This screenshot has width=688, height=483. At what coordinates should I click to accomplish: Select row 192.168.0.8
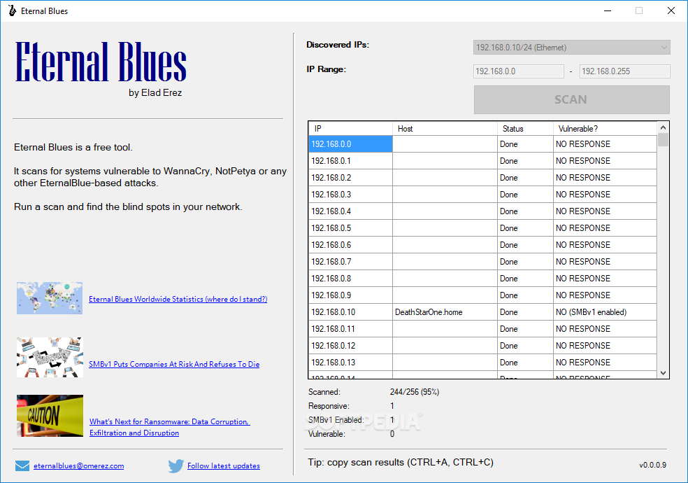point(482,279)
